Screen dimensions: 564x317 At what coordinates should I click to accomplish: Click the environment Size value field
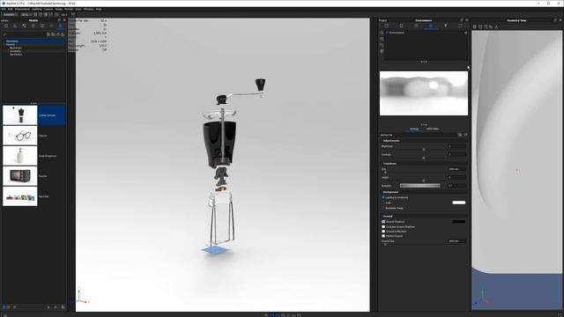click(x=456, y=169)
